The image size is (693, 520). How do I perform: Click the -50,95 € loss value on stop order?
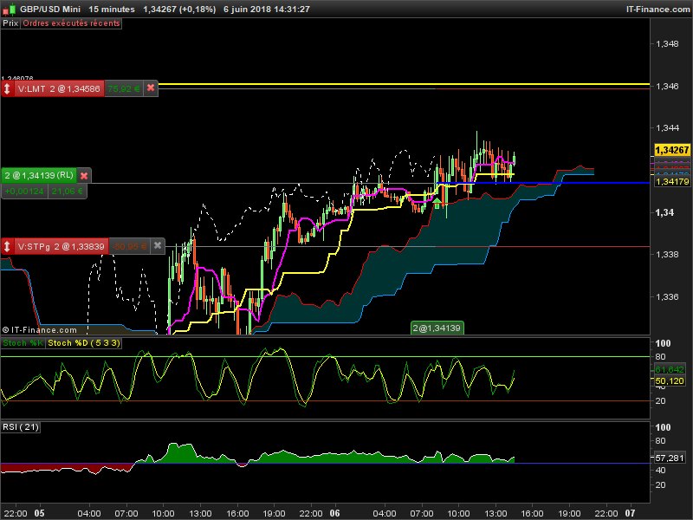(x=129, y=246)
